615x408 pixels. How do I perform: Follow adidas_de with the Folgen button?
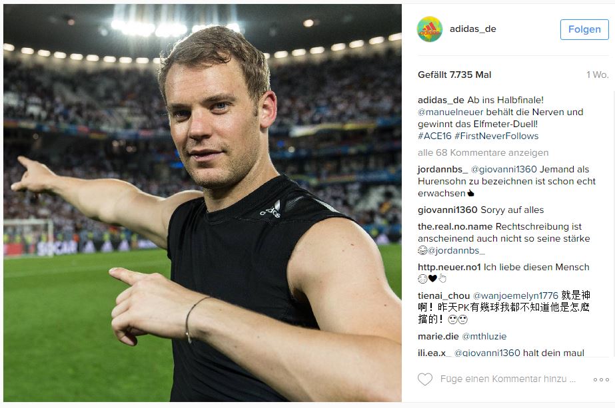pos(584,29)
